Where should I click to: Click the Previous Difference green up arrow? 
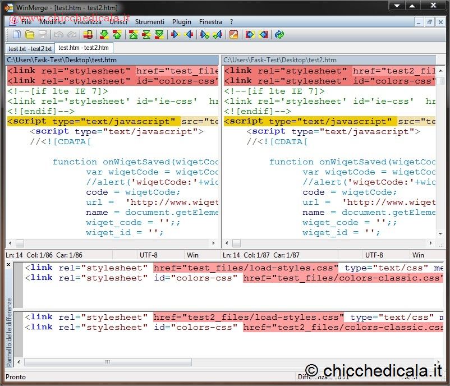[x=117, y=35]
